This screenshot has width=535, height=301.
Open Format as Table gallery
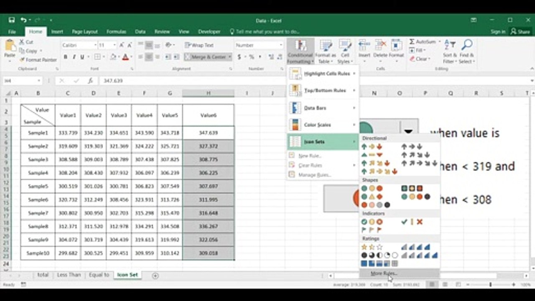[x=325, y=51]
